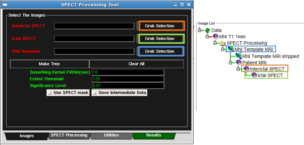Click the Smoothing Kernel FWHM input field
304x145 pixels.
pos(128,72)
